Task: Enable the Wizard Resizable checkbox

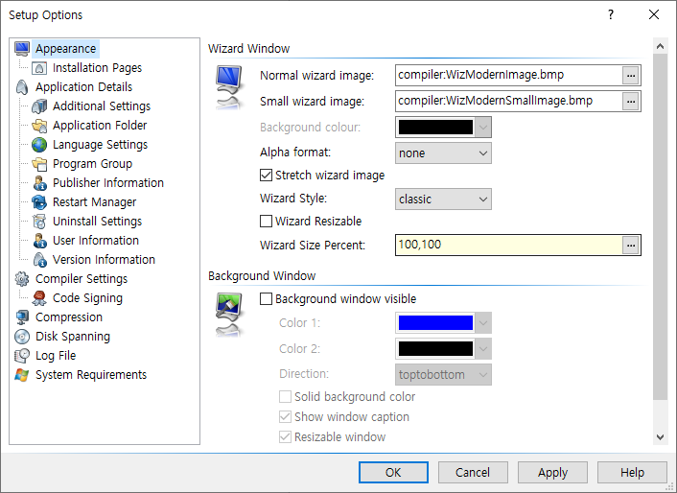Action: tap(266, 221)
